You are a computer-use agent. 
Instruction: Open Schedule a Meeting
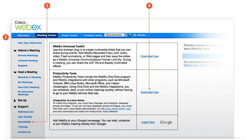(29, 77)
